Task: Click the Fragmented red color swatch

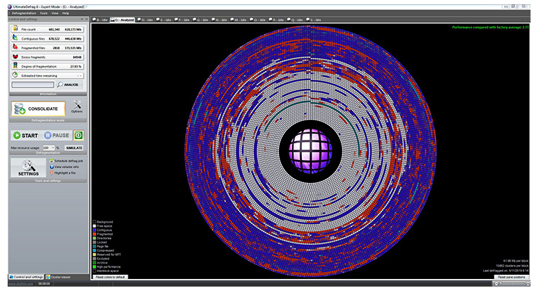Action: tap(94, 234)
